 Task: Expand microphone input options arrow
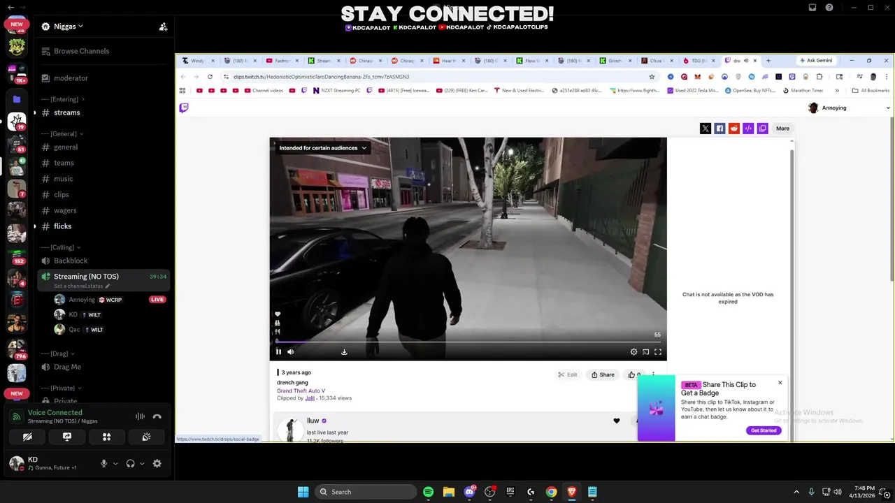pos(115,463)
